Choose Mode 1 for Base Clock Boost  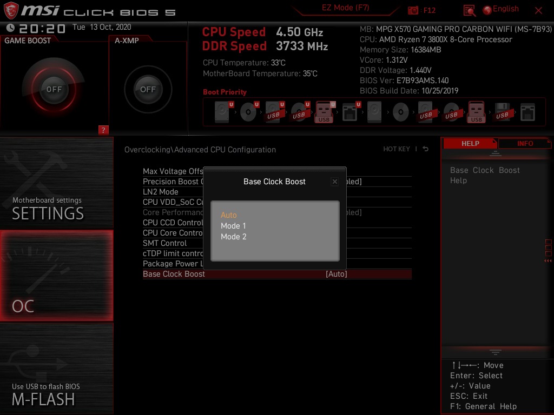click(233, 226)
